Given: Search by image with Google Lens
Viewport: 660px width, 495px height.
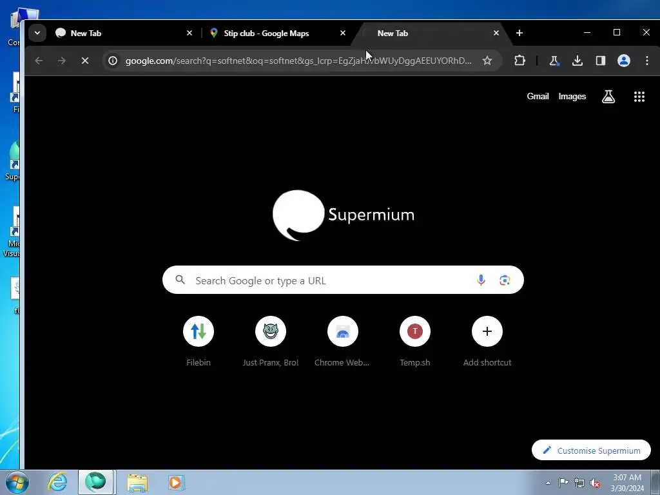Looking at the screenshot, I should click(504, 280).
